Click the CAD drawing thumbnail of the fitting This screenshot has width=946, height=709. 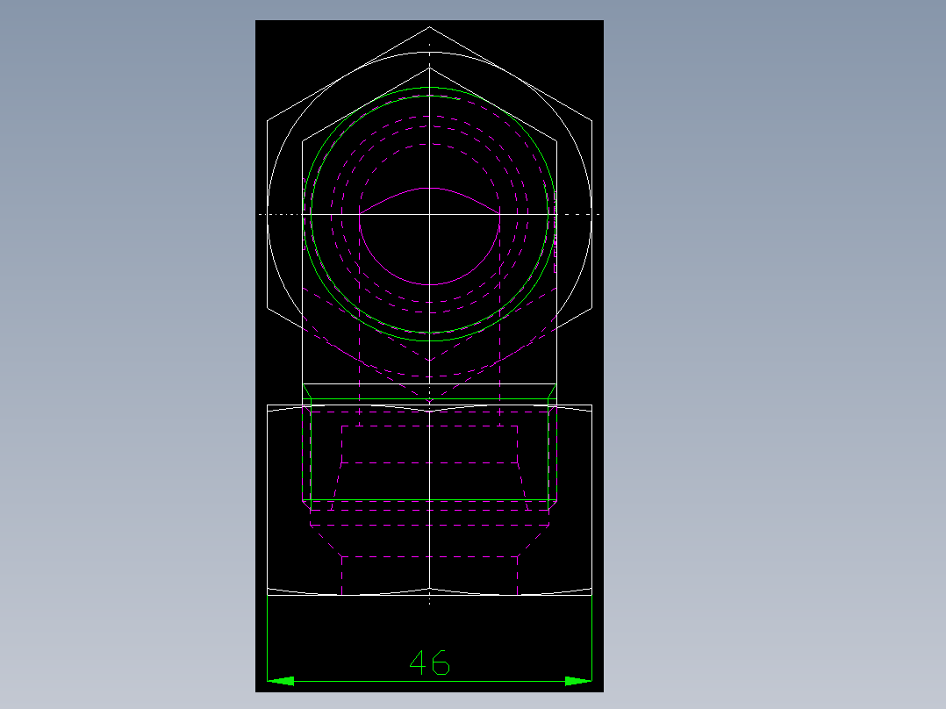[430, 356]
